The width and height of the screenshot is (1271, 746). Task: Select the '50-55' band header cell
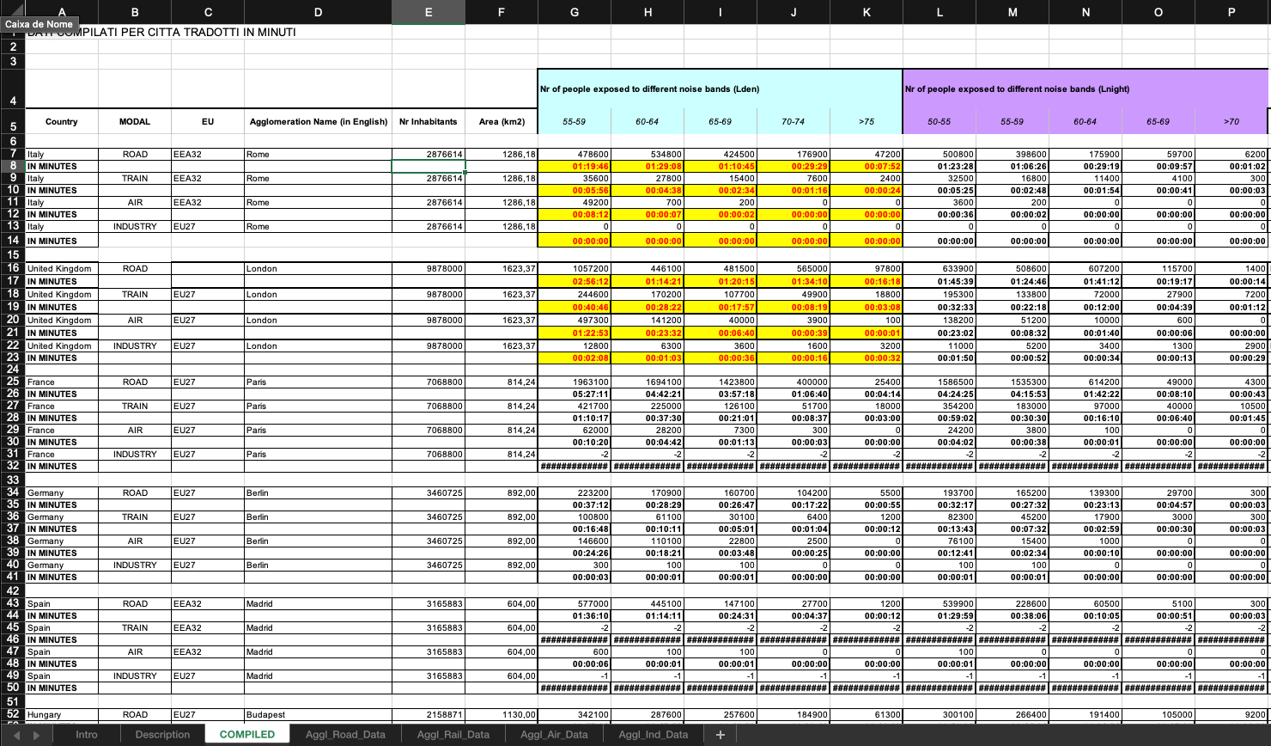940,121
